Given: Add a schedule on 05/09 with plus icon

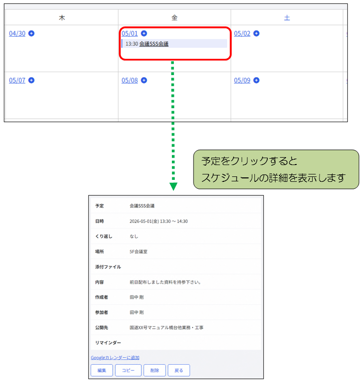Looking at the screenshot, I should tap(256, 80).
